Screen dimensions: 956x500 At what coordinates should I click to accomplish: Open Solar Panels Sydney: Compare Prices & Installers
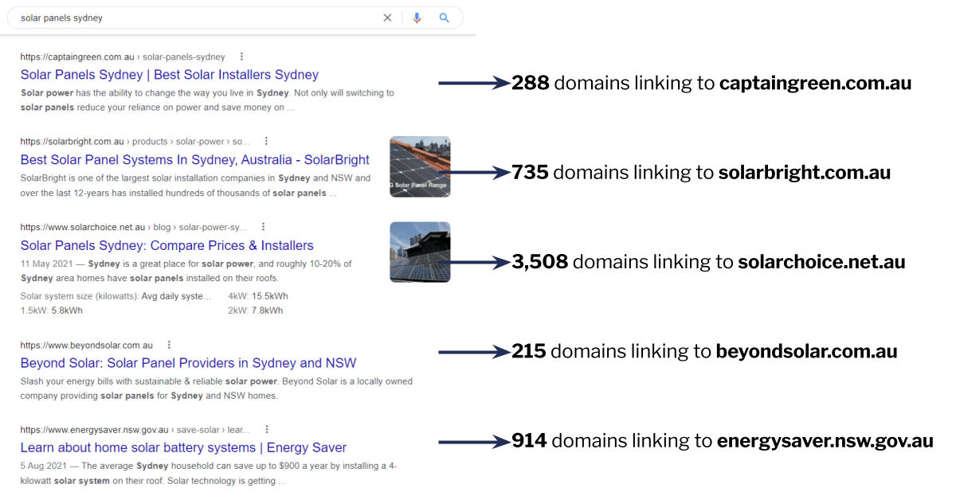click(167, 245)
